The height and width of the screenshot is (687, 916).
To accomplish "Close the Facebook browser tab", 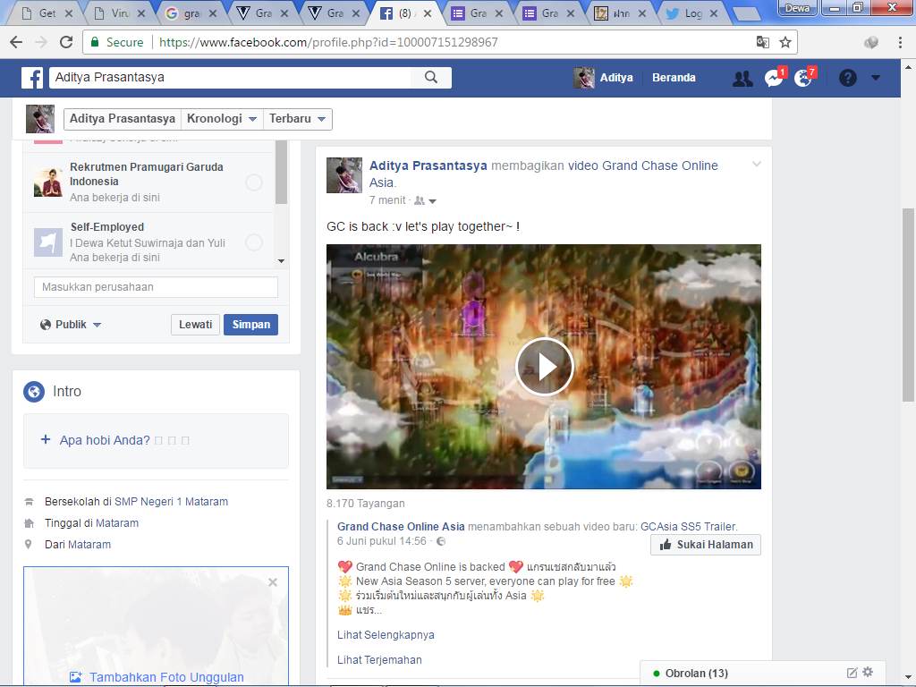I will click(428, 13).
